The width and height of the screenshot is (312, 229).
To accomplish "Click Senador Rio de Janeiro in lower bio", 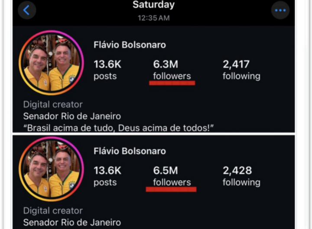I will 72,223.
